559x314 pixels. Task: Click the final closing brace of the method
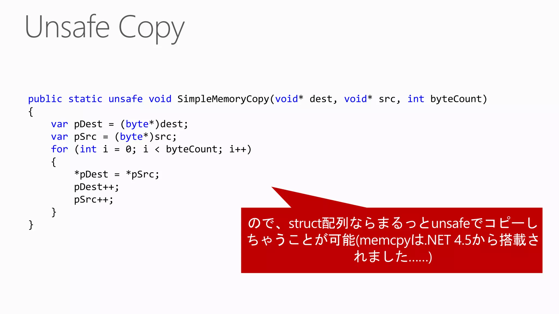pyautogui.click(x=31, y=225)
